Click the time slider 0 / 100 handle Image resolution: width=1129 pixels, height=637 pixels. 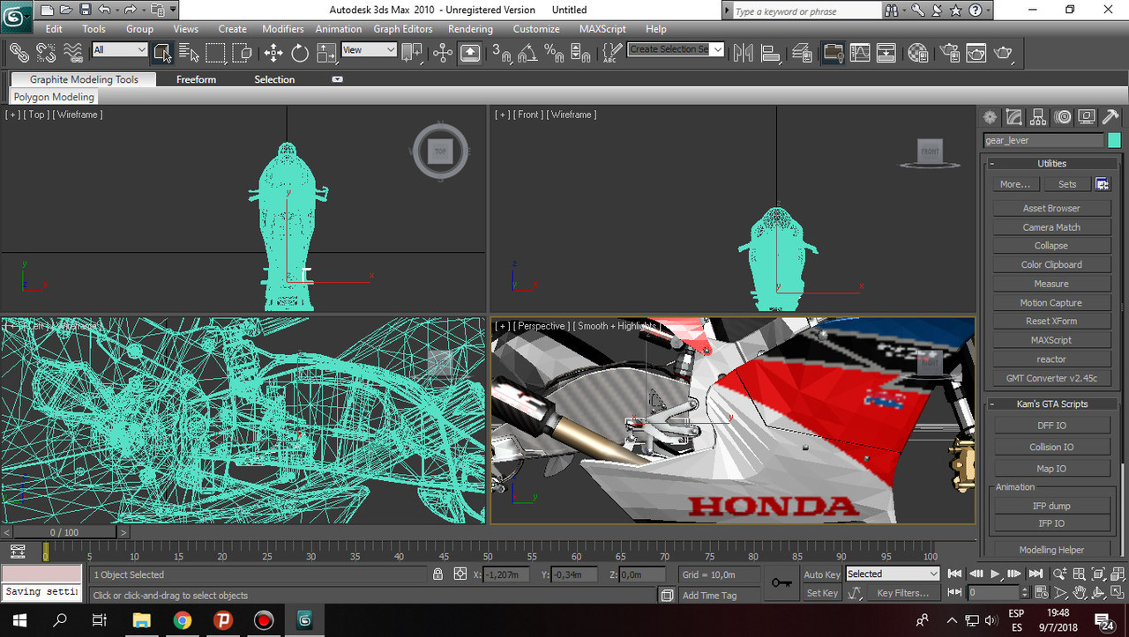tap(64, 532)
